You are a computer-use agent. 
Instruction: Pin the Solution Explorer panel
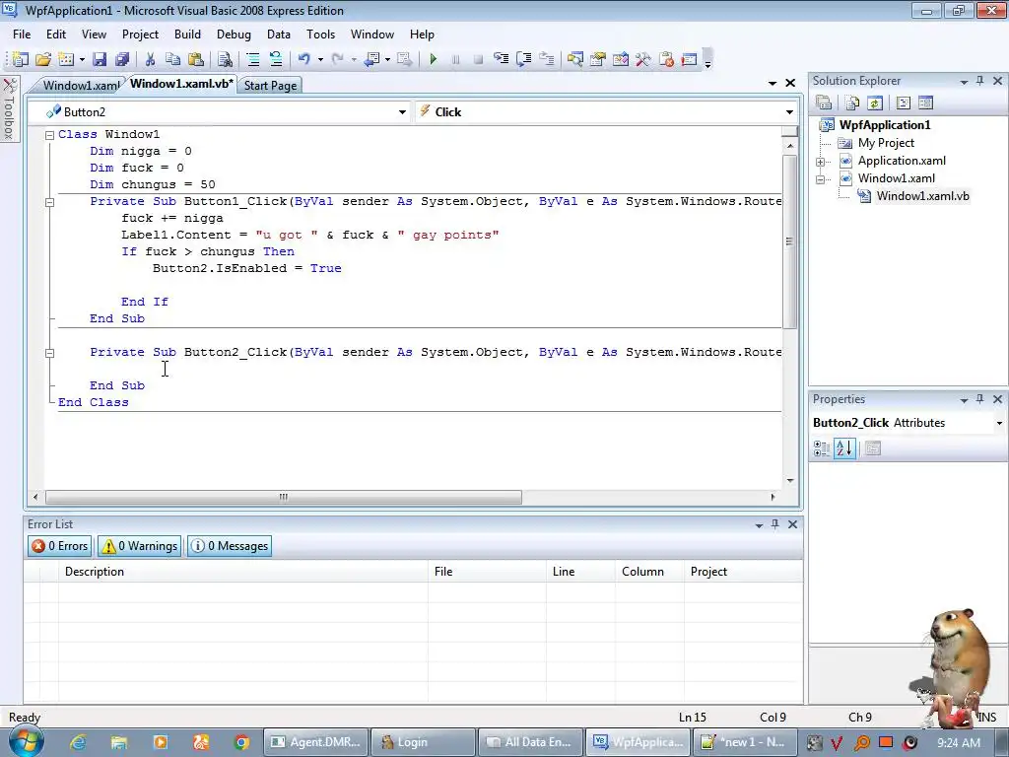pyautogui.click(x=980, y=81)
